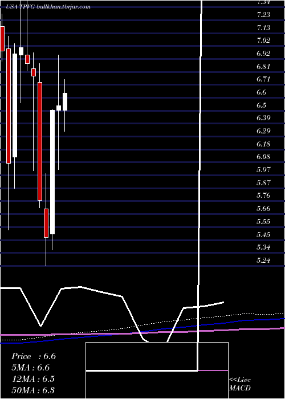Click the 6.6 price axis label
Image resolution: width=285 pixels, height=399 pixels.
(x=262, y=92)
